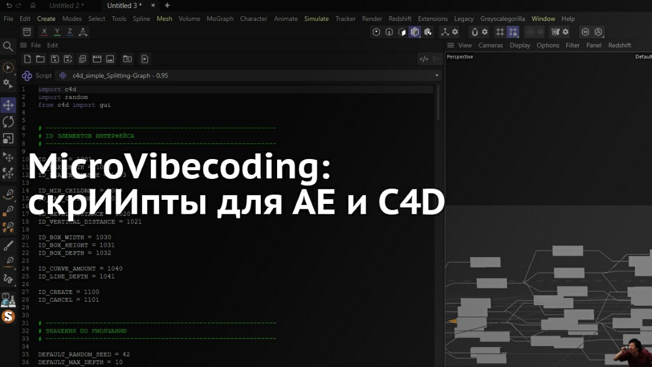The image size is (652, 367).
Task: Select the Live Selection tool
Action: point(8,68)
